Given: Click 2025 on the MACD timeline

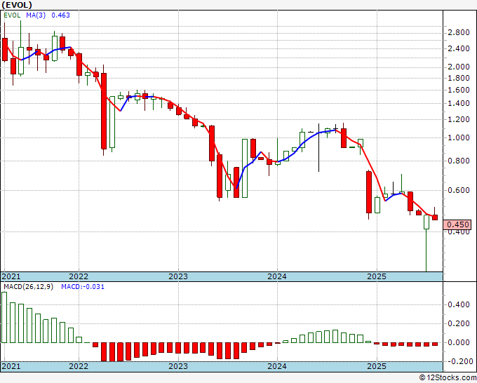Looking at the screenshot, I should 377,366.
